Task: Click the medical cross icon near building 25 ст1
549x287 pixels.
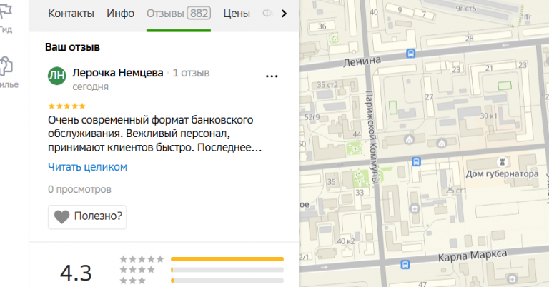Action: click(415, 208)
